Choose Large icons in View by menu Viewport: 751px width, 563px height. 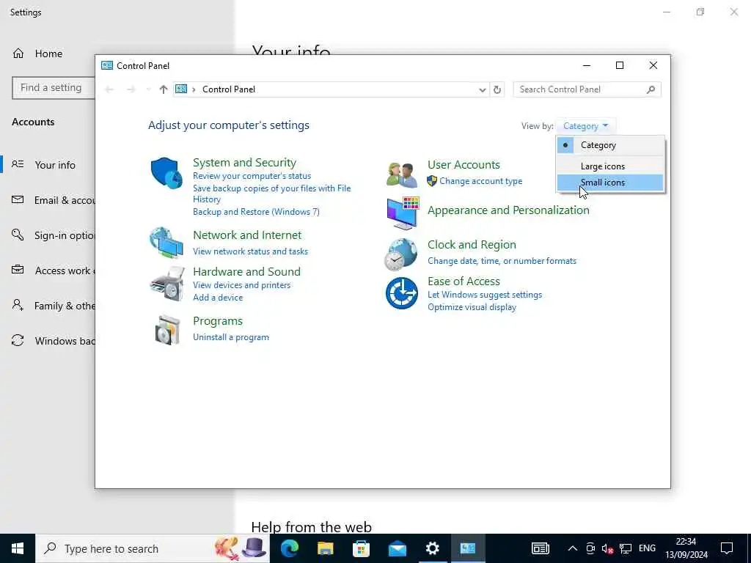pyautogui.click(x=611, y=166)
